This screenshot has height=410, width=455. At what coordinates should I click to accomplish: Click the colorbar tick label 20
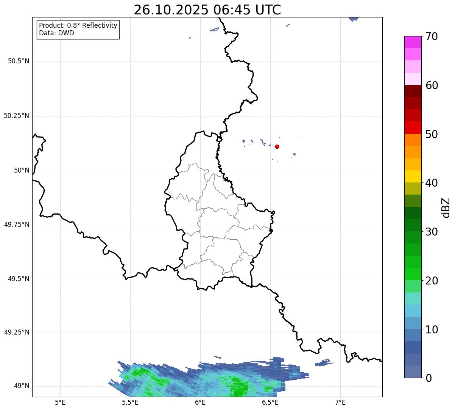[432, 280]
